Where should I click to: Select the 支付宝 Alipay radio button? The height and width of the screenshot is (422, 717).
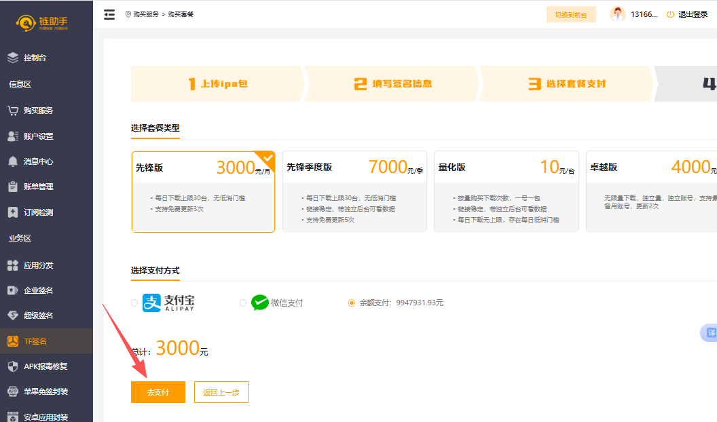pyautogui.click(x=134, y=303)
